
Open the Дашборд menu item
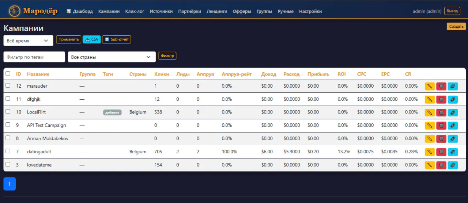(x=80, y=11)
